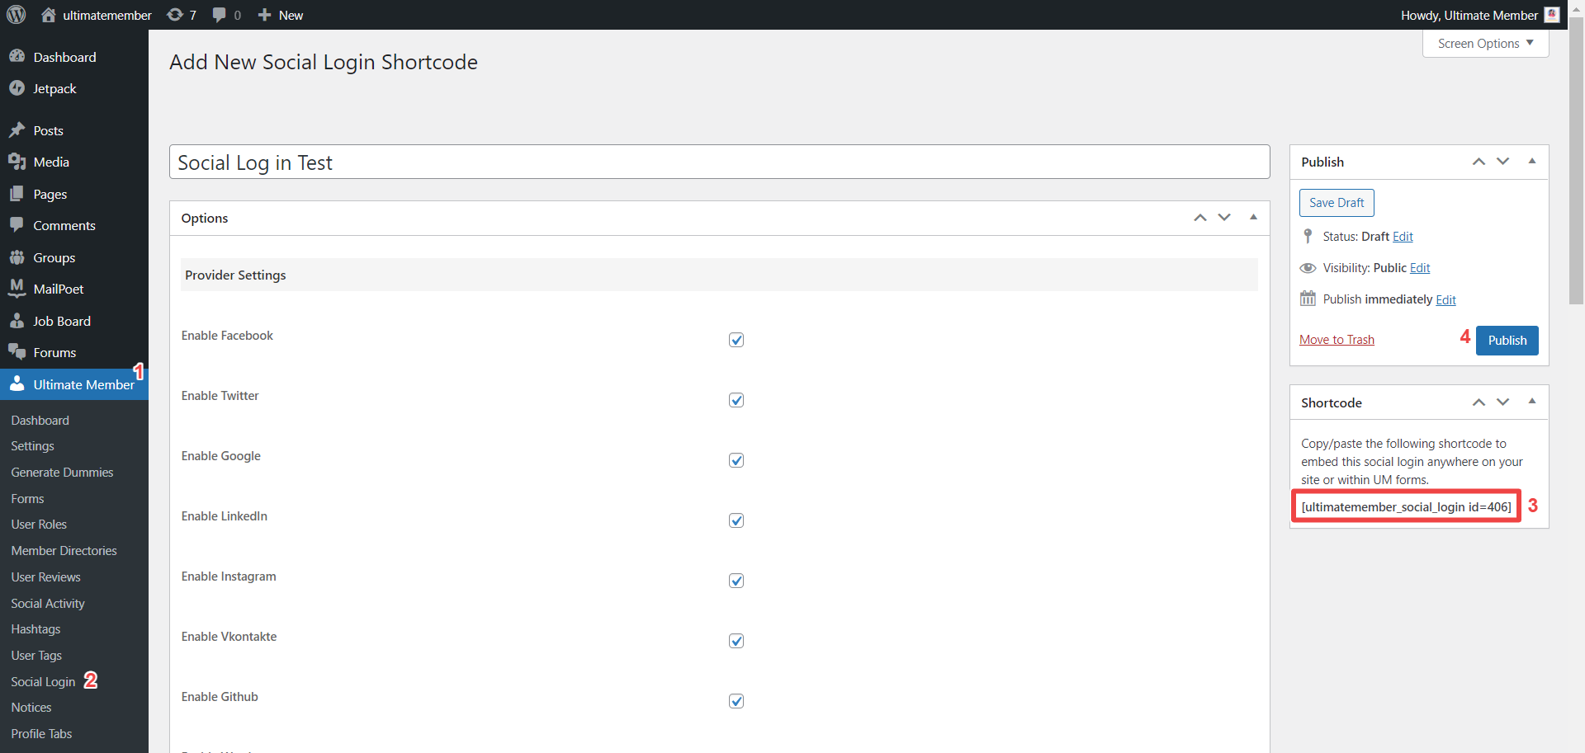
Task: Click the Jetpack icon in sidebar
Action: 17,88
